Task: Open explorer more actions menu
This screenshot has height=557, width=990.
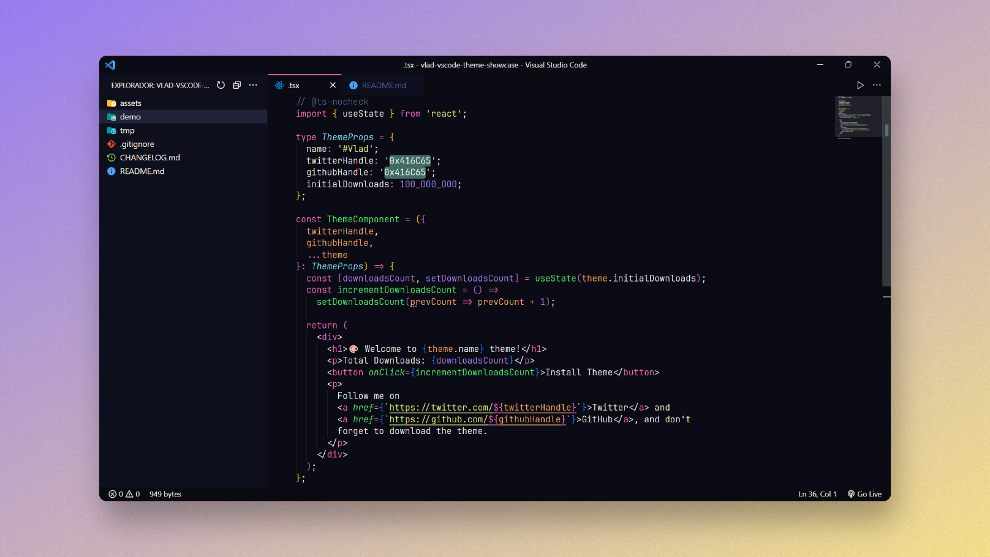Action: coord(253,85)
